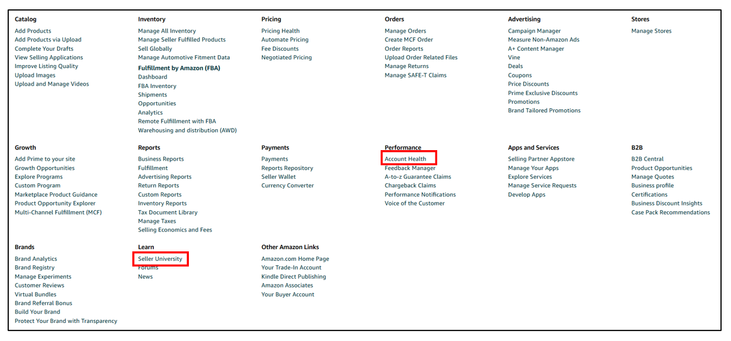The image size is (731, 341).
Task: Open Business Reports
Action: coord(161,159)
